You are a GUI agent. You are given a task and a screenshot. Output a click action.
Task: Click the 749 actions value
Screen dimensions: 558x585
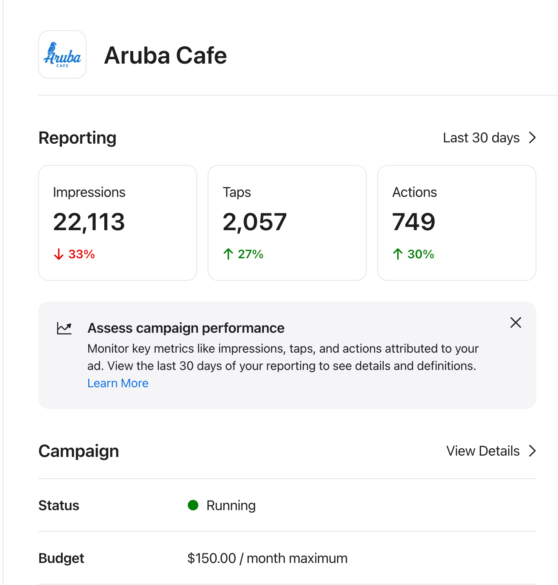pos(414,222)
